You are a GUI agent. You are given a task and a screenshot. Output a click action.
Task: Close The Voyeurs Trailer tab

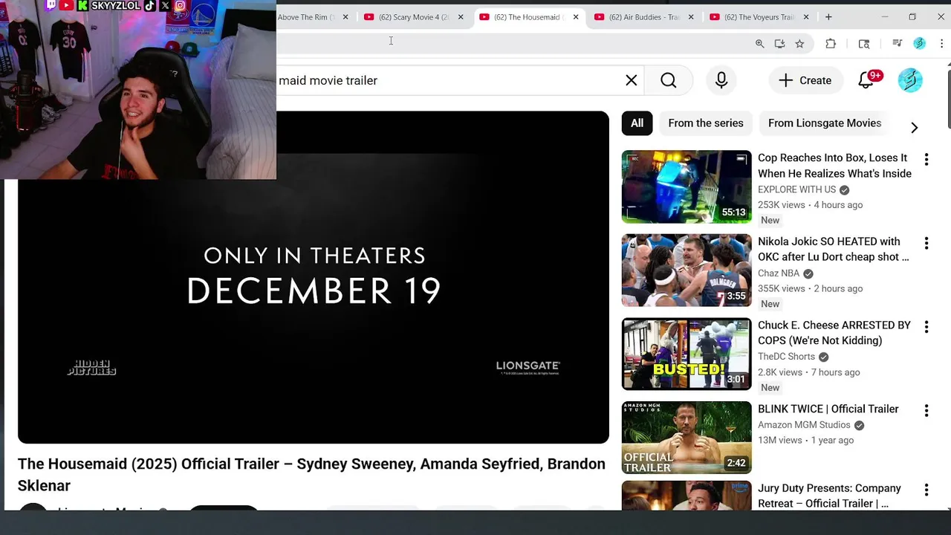(806, 17)
